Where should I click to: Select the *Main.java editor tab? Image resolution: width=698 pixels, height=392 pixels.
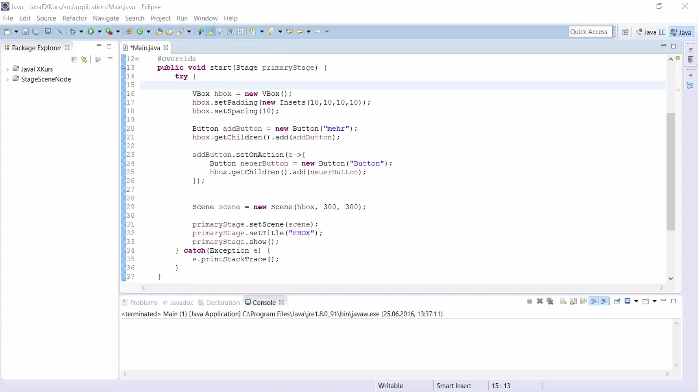tap(145, 48)
